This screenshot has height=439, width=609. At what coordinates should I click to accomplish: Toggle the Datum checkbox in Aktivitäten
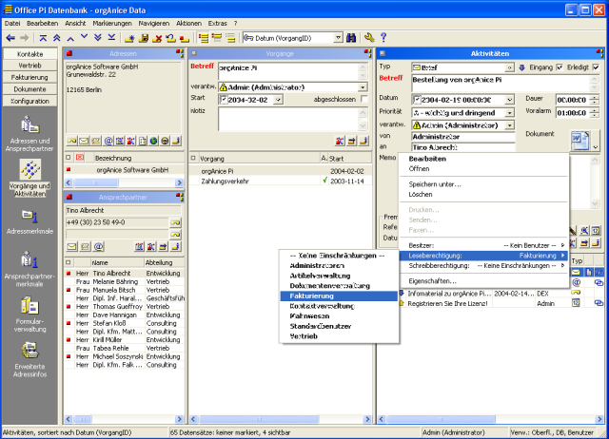pos(417,100)
